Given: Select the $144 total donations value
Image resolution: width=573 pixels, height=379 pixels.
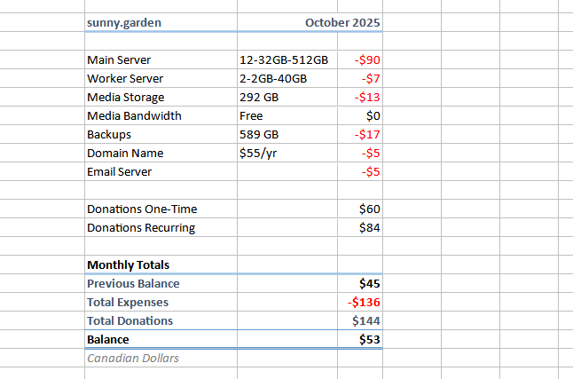Looking at the screenshot, I should (360, 320).
